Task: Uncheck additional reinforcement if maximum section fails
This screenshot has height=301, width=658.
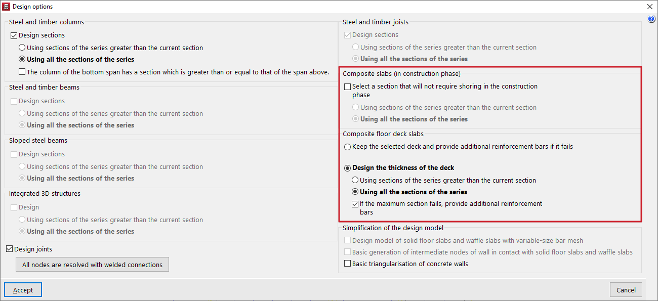Action: point(355,204)
